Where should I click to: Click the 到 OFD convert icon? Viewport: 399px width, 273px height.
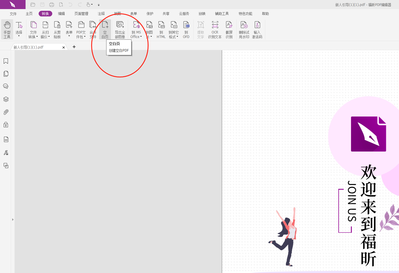click(186, 29)
